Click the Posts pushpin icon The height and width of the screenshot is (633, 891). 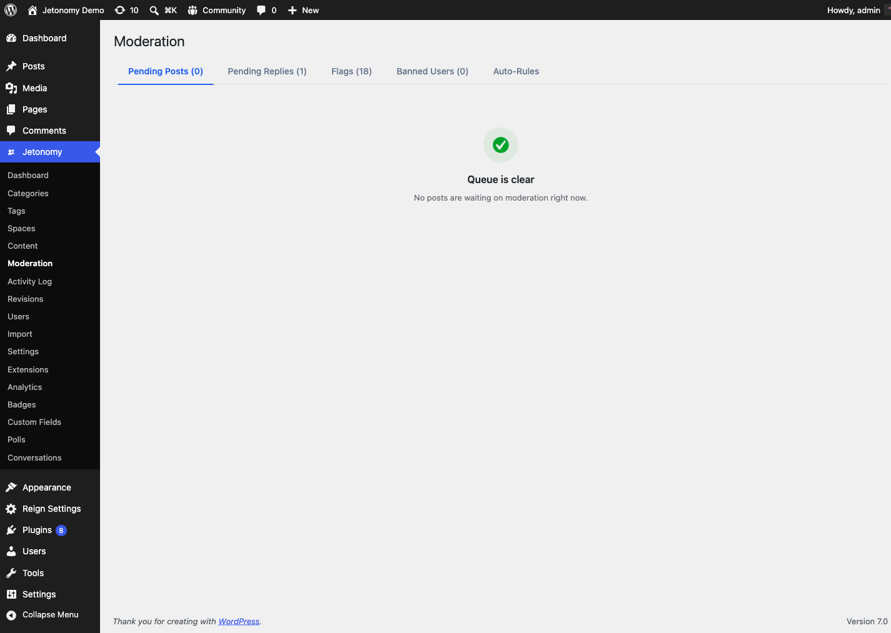point(11,66)
